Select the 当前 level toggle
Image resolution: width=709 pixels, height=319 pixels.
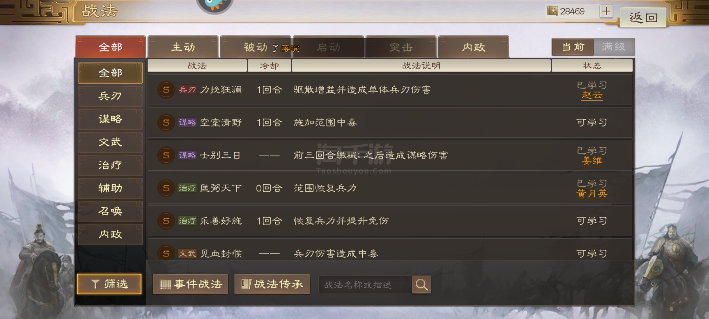[573, 47]
